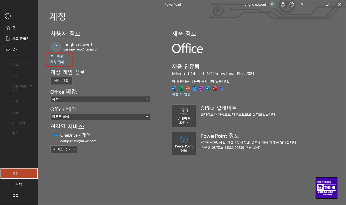Click the 설정 관리 button
Image resolution: width=346 pixels, height=205 pixels.
coord(61,80)
